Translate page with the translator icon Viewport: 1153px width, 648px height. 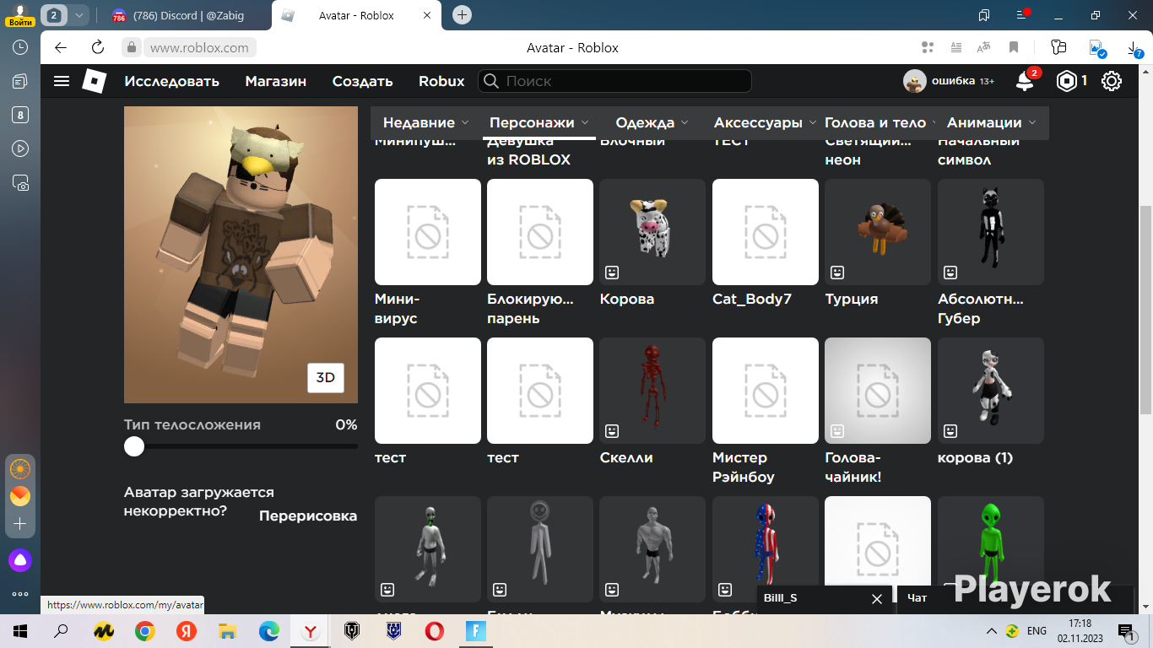pos(983,47)
